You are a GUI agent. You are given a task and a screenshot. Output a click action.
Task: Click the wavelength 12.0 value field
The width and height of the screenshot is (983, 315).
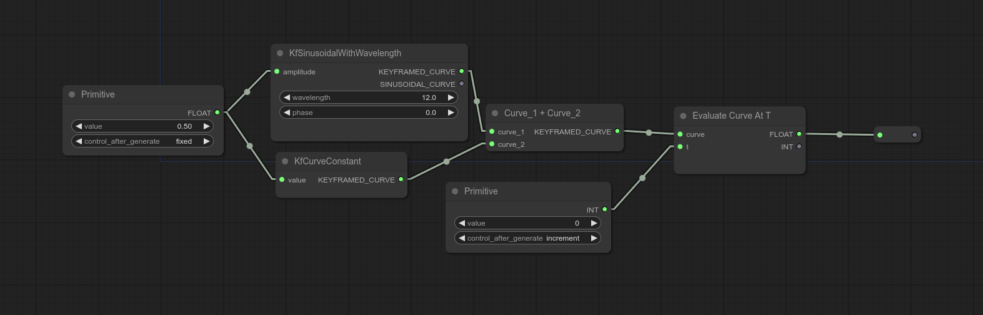click(x=369, y=97)
